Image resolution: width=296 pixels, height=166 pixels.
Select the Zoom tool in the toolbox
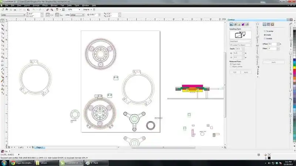3,33
